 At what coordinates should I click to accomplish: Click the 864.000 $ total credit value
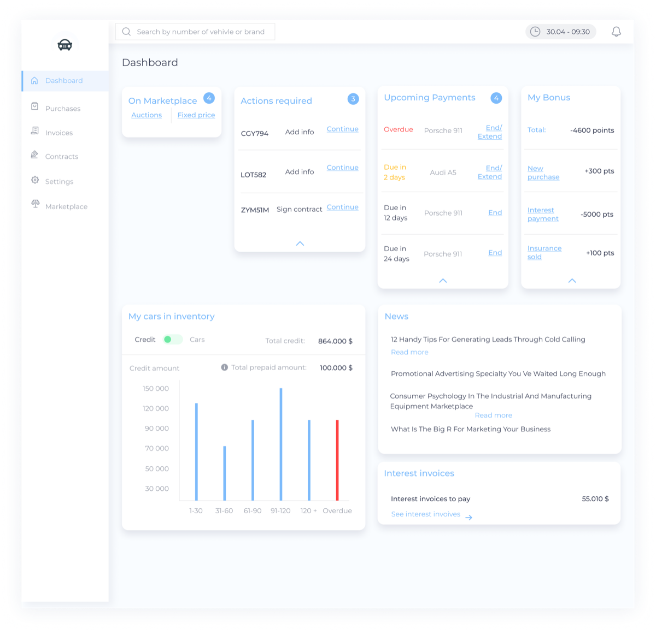[335, 341]
